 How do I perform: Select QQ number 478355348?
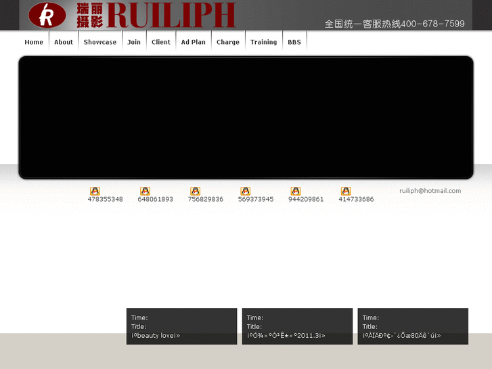pos(105,199)
